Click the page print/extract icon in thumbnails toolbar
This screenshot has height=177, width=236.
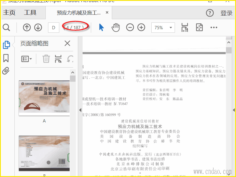pos(58,59)
